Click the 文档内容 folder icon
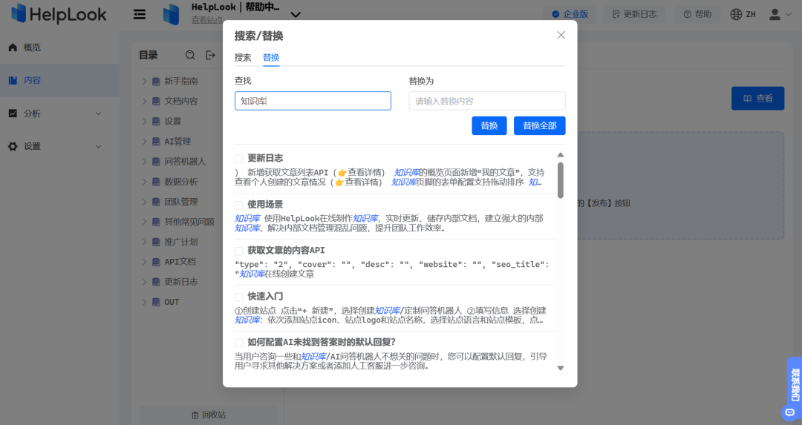 click(156, 101)
